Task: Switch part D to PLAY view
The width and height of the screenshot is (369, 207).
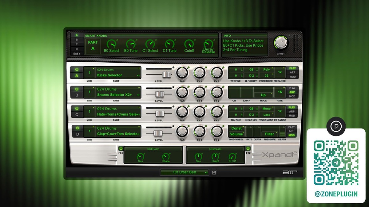Action: click(292, 127)
